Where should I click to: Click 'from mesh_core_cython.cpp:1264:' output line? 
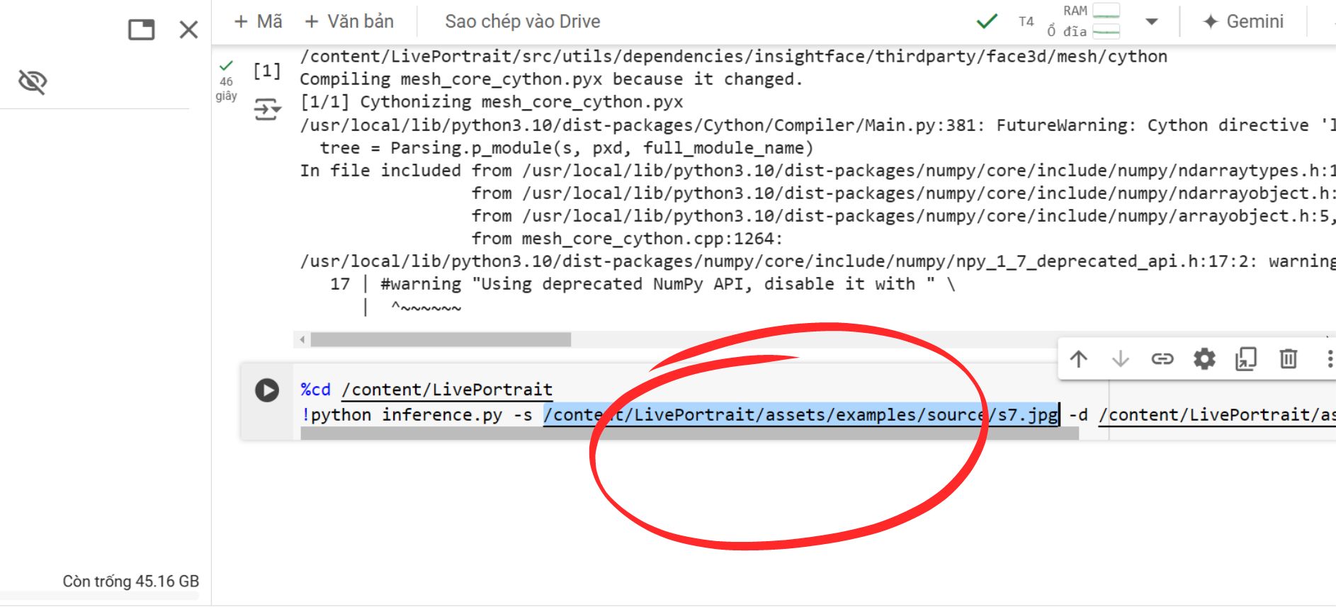[x=627, y=239]
